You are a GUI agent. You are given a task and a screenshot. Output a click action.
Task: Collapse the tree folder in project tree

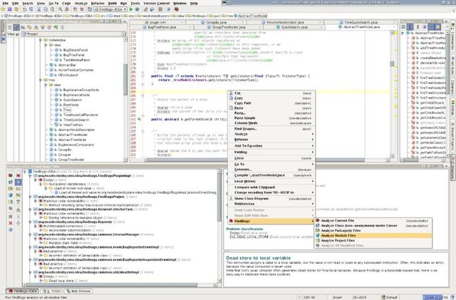pyautogui.click(x=41, y=80)
